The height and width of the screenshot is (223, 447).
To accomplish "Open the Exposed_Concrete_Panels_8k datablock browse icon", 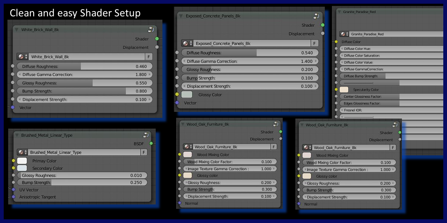I will coord(187,43).
